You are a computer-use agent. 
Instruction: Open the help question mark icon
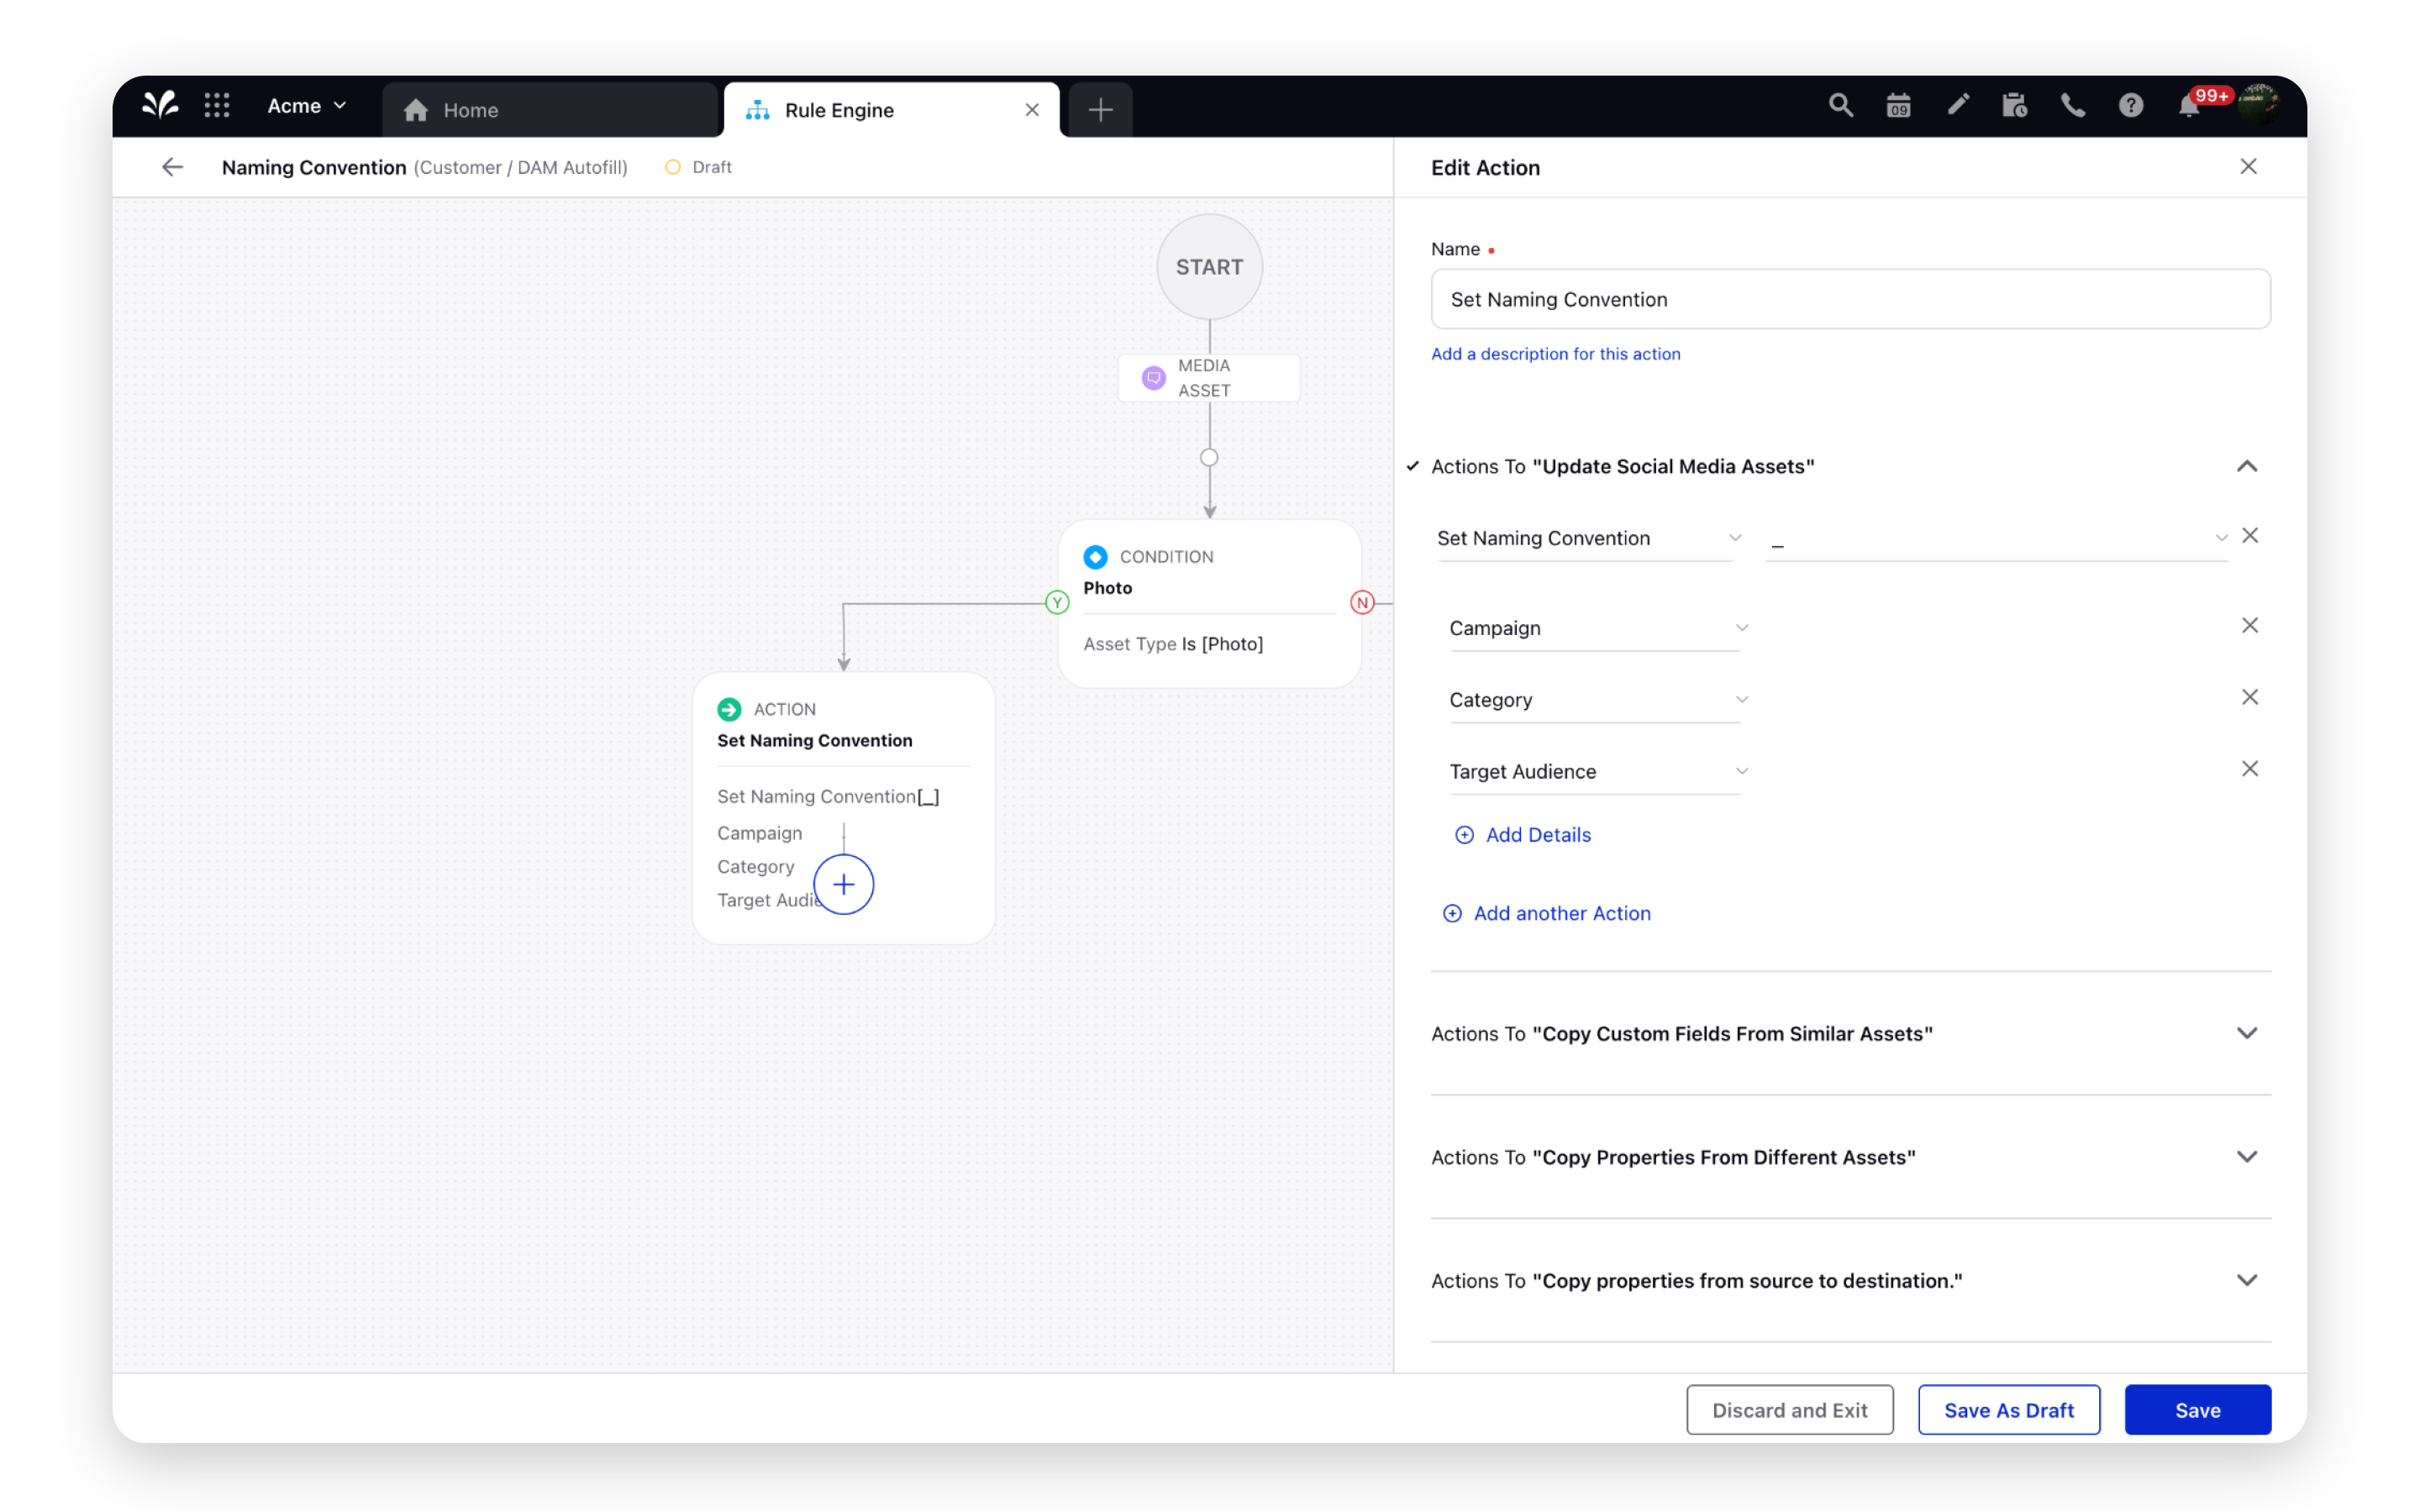(x=2130, y=106)
